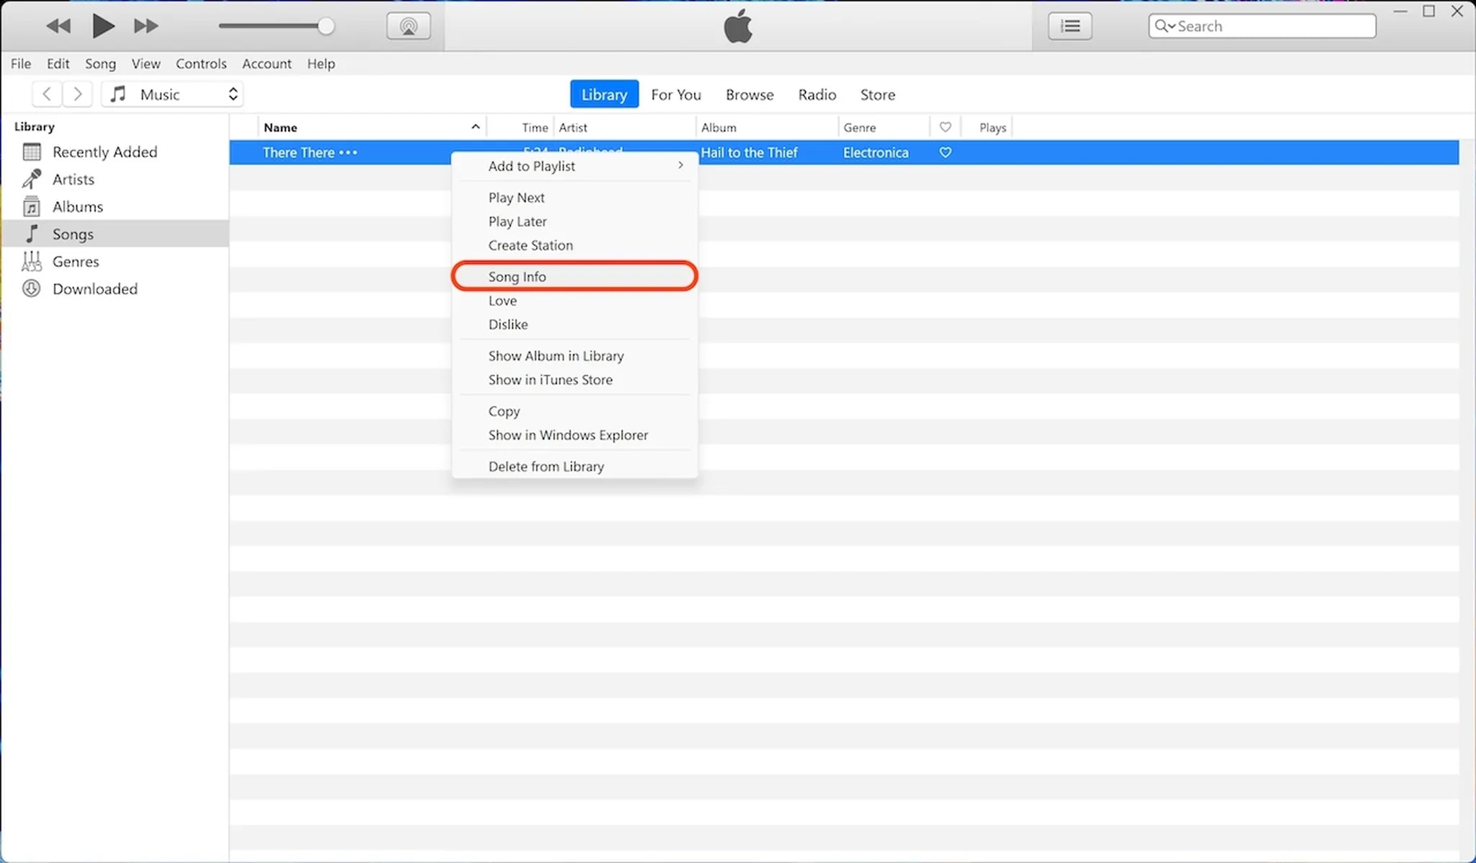
Task: Choose Song Info from context menu
Action: 517,277
